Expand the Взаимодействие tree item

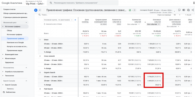click(3, 54)
